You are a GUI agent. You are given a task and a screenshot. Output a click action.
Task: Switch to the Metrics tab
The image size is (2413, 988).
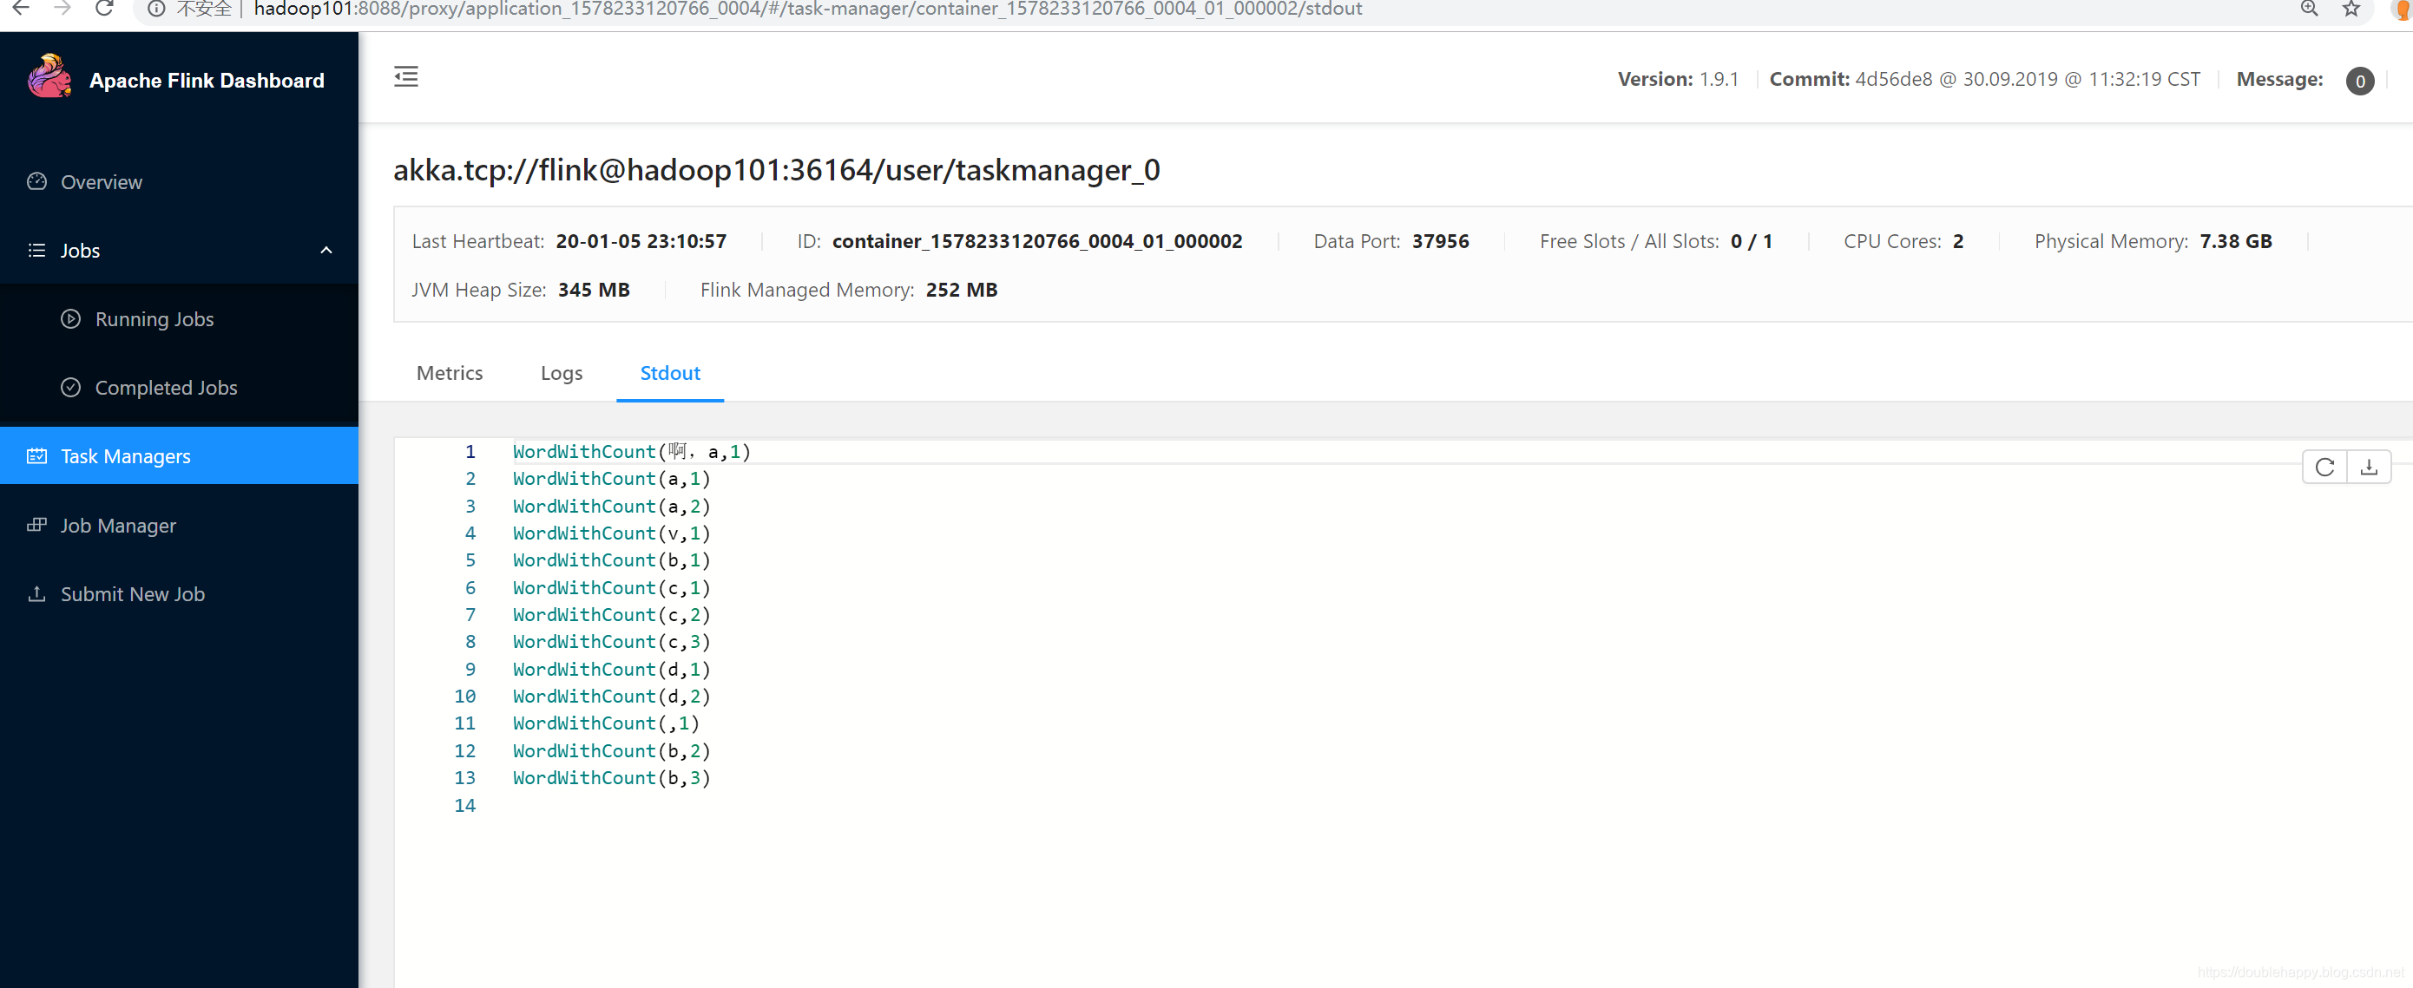(x=450, y=373)
